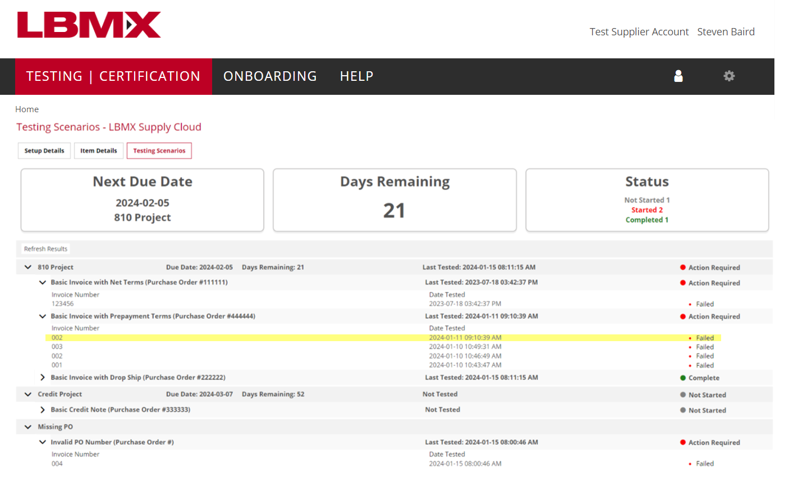
Task: Select the highlighted invoice 002 row
Action: tap(383, 338)
